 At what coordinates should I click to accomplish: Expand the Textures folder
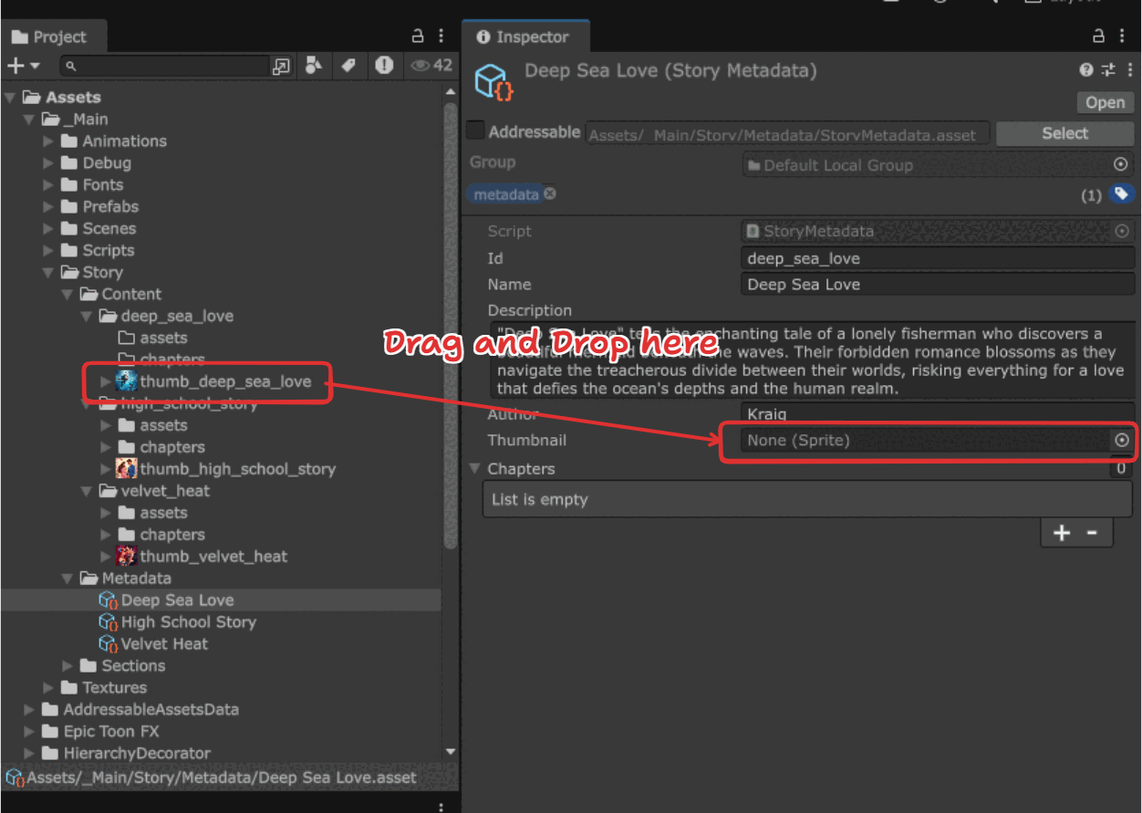click(47, 687)
